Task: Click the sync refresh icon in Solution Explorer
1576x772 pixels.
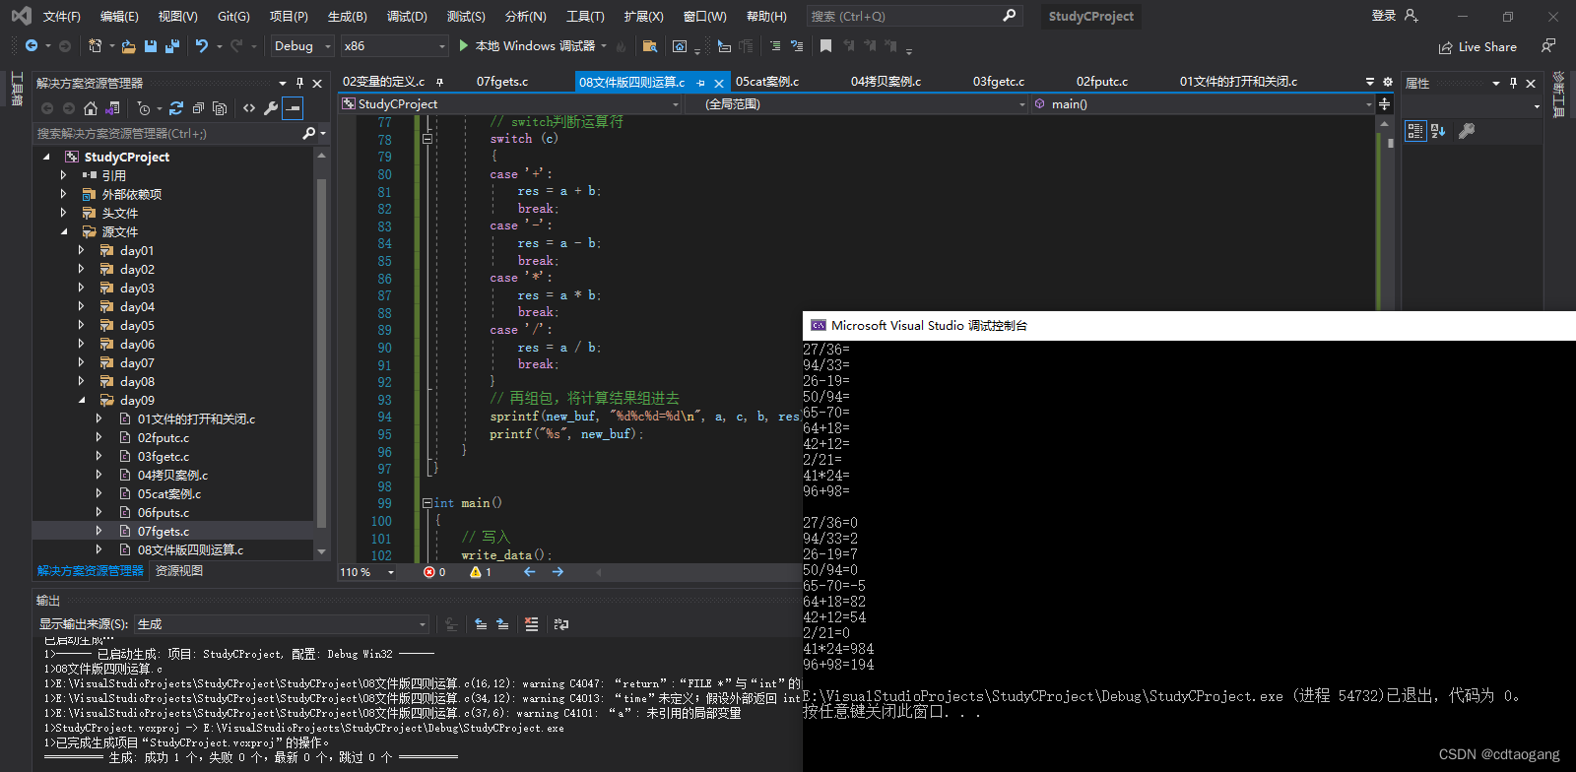Action: click(x=176, y=108)
